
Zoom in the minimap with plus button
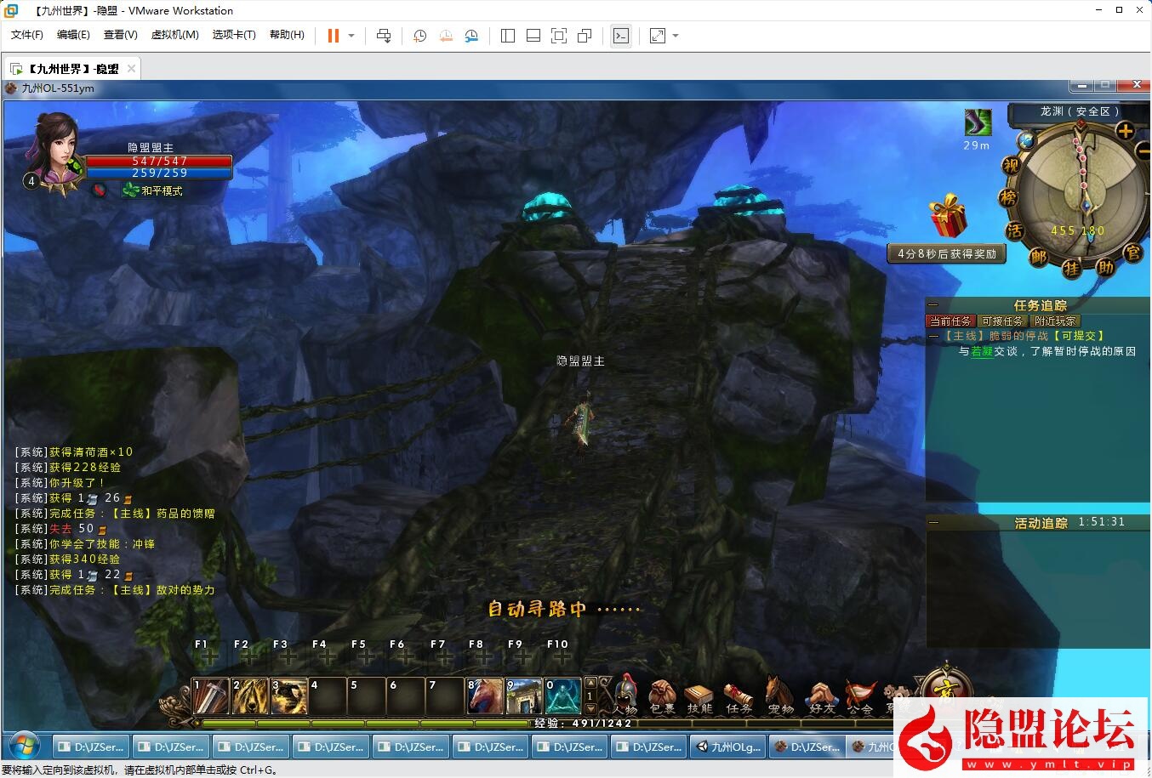(1125, 131)
